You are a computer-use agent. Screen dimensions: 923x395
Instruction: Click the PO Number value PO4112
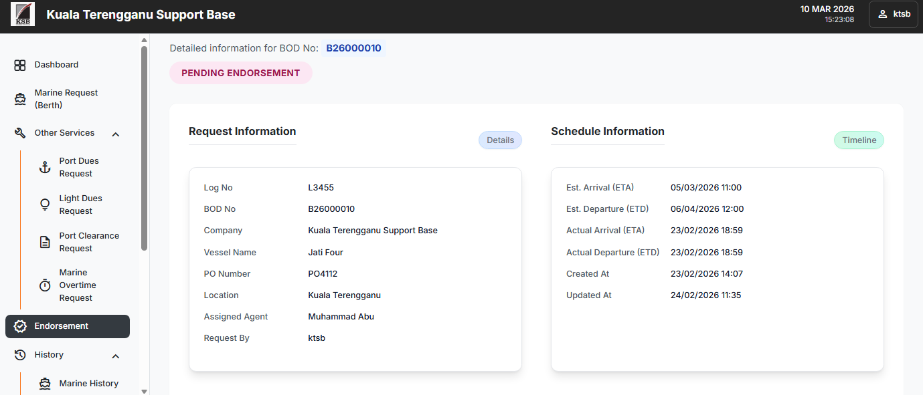tap(323, 274)
